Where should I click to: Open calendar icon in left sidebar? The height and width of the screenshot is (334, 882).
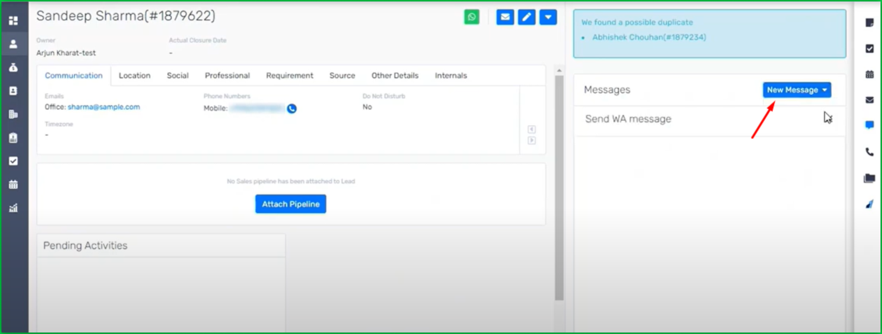[x=13, y=185]
